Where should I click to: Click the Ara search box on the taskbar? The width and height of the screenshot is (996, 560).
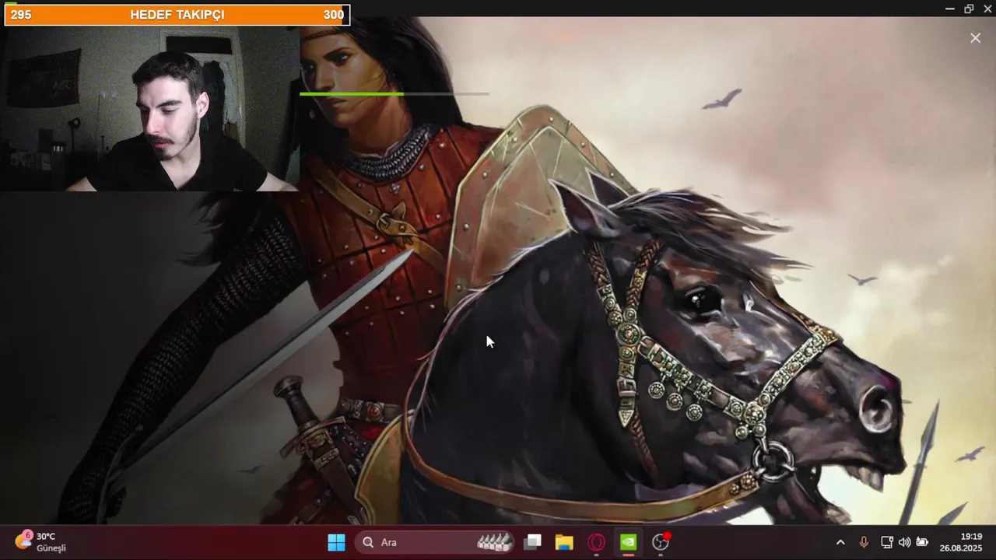point(435,542)
